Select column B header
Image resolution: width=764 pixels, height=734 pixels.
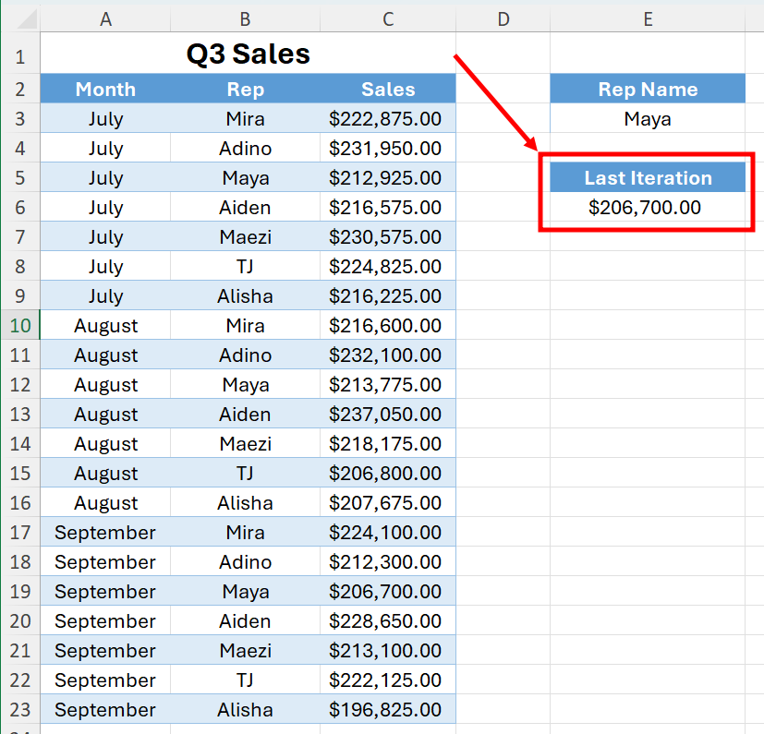[245, 19]
